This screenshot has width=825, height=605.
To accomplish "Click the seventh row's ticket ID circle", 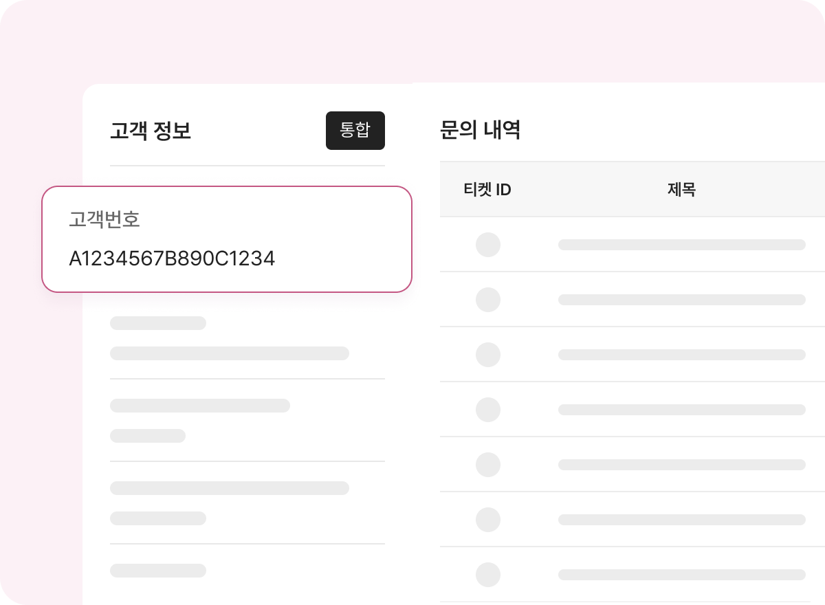I will [488, 575].
